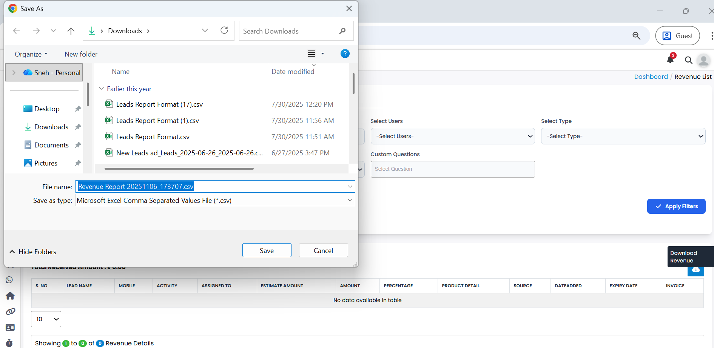Click the user profile avatar icon
The image size is (714, 348).
[703, 60]
